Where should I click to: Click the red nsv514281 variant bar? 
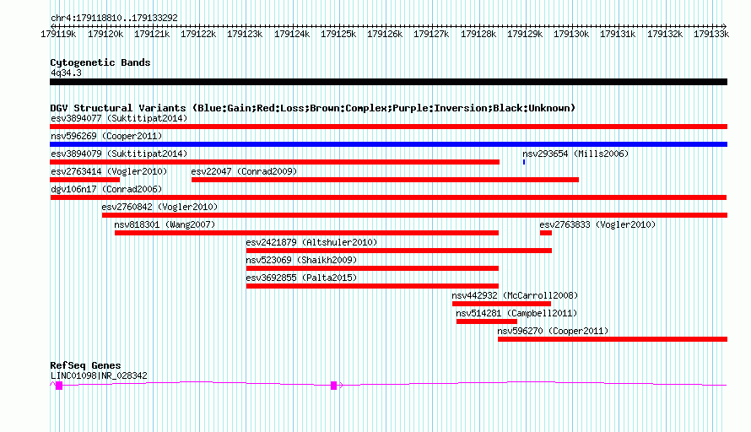pos(487,321)
